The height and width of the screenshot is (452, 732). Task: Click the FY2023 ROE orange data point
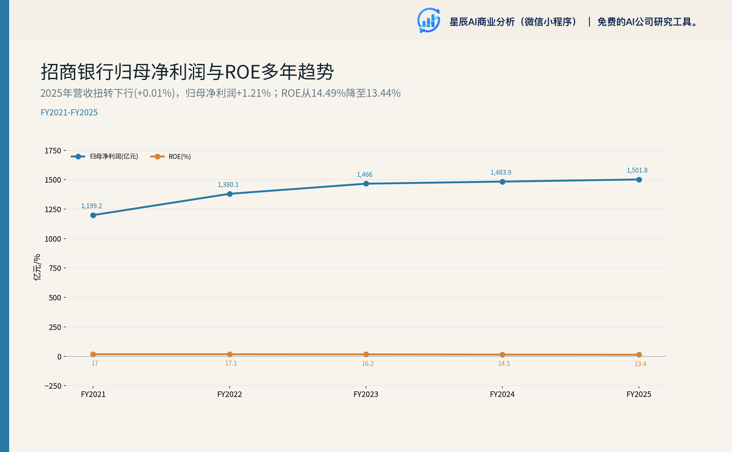pyautogui.click(x=366, y=354)
